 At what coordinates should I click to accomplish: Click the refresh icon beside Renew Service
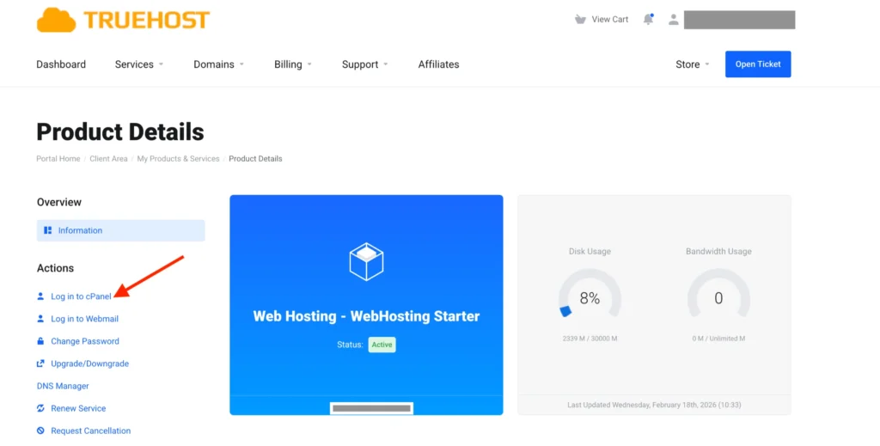pos(40,408)
